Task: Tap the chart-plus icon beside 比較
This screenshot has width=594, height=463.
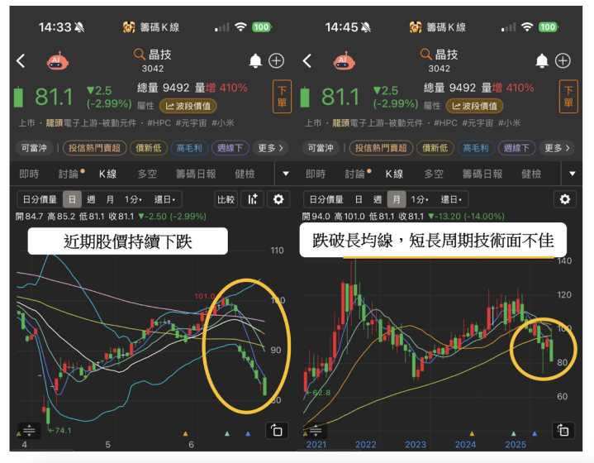Action: (x=253, y=199)
